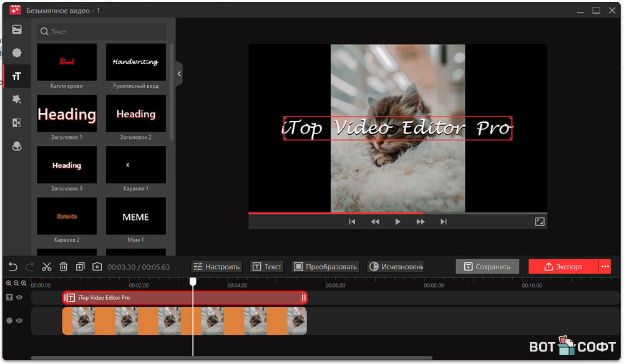Open the Transitions panel in the sidebar
Image resolution: width=624 pixels, height=364 pixels.
pyautogui.click(x=17, y=123)
